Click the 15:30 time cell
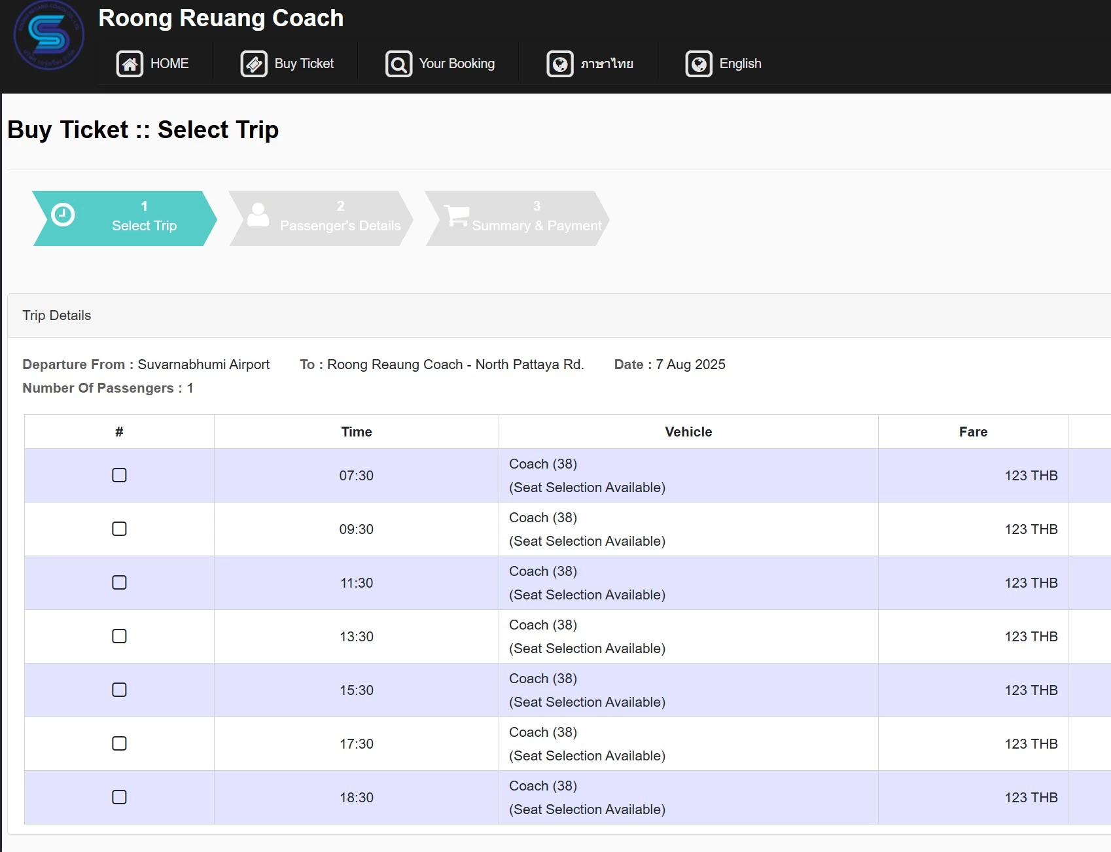 pos(357,690)
